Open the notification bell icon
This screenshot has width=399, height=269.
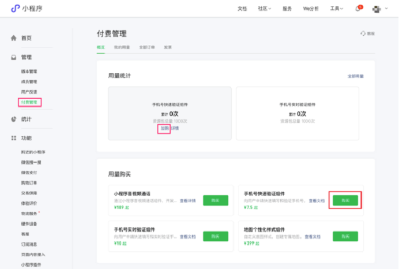(358, 9)
